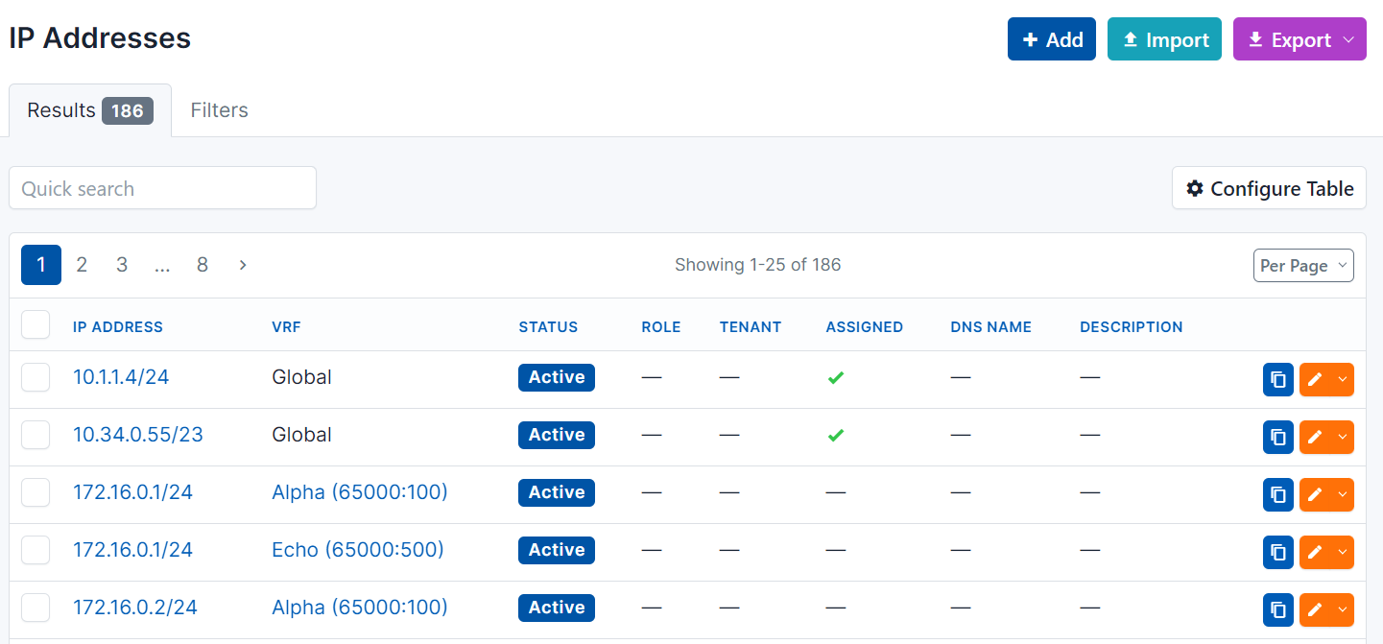1383x644 pixels.
Task: Expand edit options arrow on last row
Action: [1343, 609]
